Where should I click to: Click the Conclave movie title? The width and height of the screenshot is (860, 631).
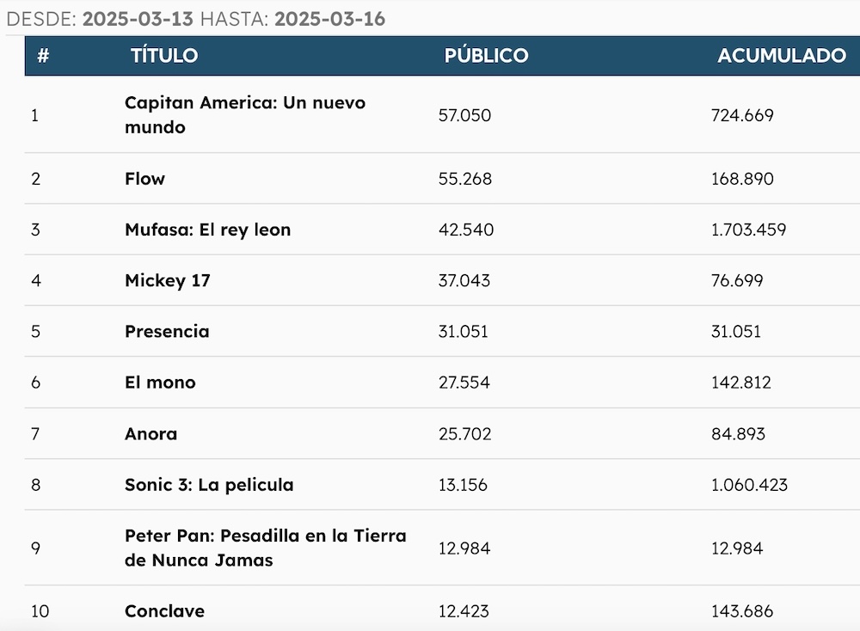coord(164,611)
